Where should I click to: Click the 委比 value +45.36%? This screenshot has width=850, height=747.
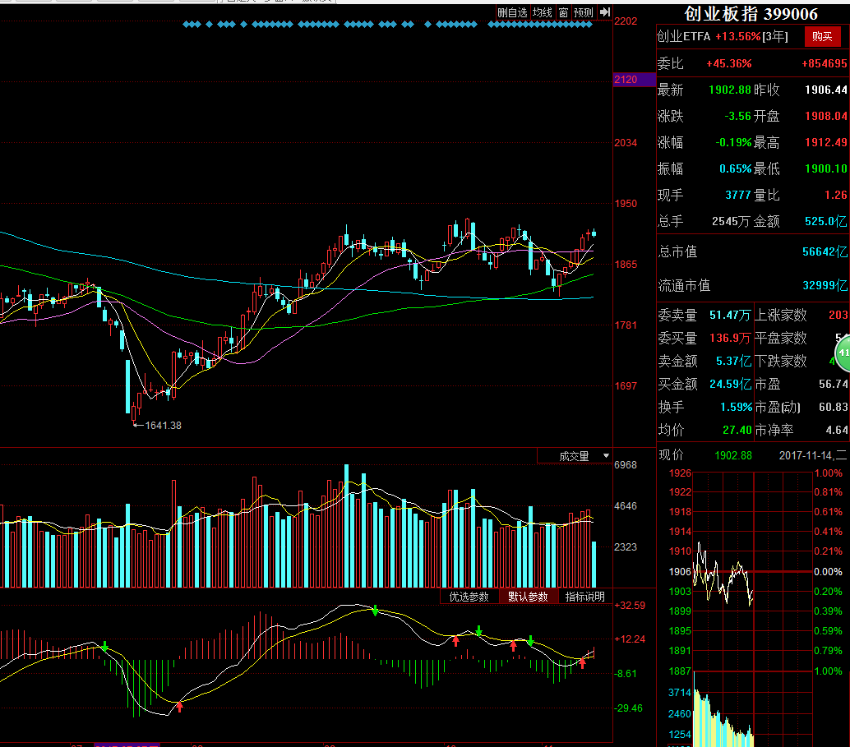point(728,63)
